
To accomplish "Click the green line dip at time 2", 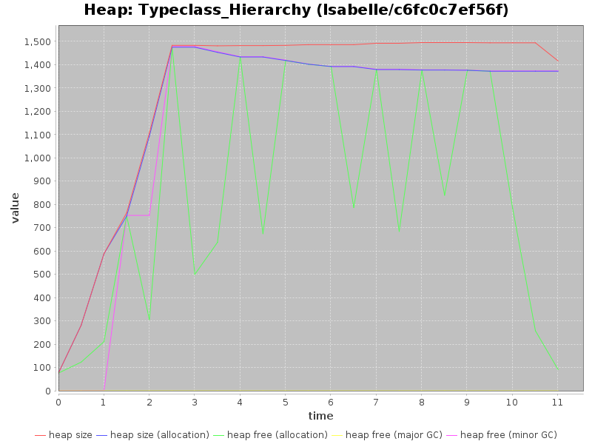I will pos(149,318).
